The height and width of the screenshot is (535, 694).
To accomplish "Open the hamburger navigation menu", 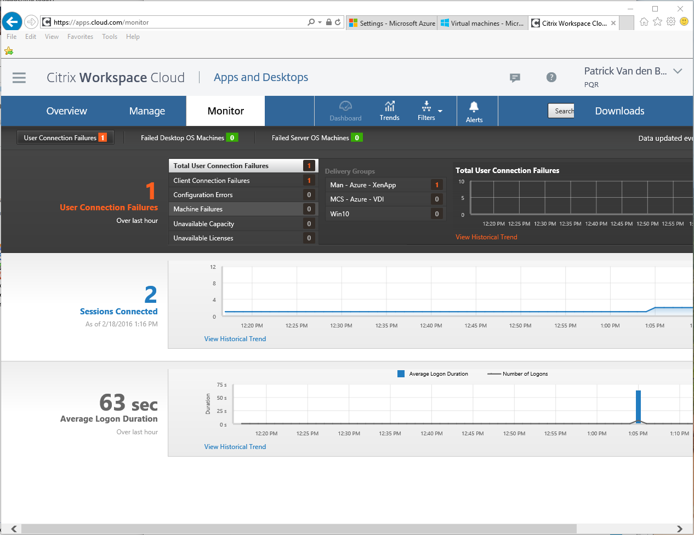I will click(x=19, y=78).
